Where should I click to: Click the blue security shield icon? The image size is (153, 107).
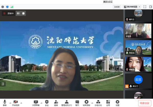point(7,7)
